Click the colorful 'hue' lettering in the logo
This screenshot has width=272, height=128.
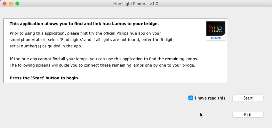(x=215, y=28)
